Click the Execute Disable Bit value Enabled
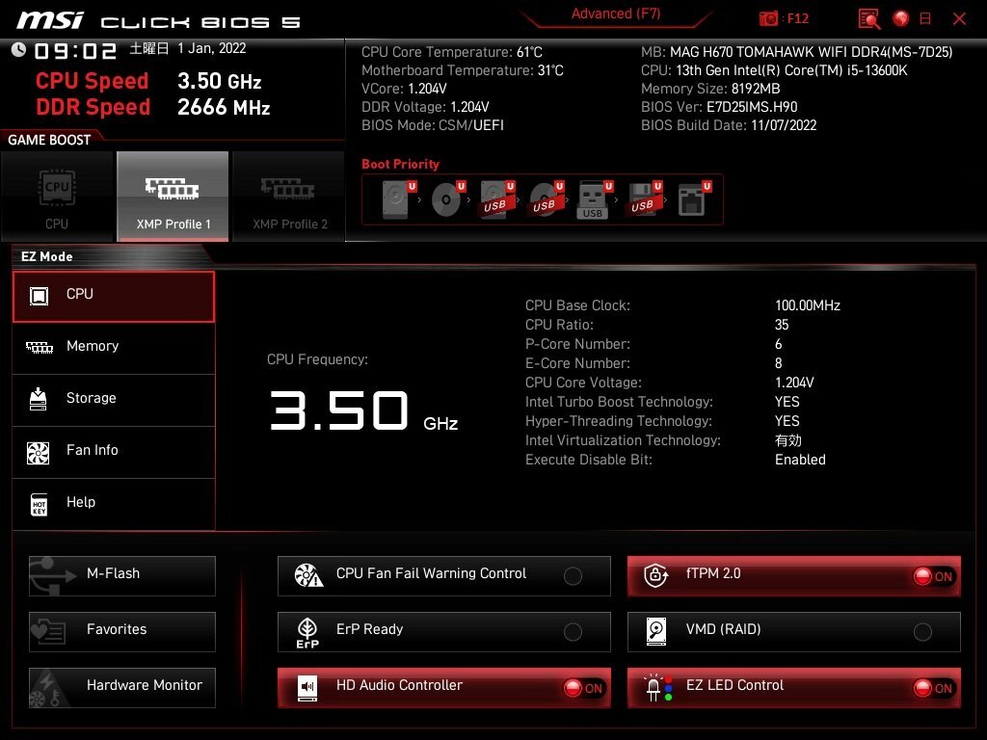987x740 pixels. 800,460
